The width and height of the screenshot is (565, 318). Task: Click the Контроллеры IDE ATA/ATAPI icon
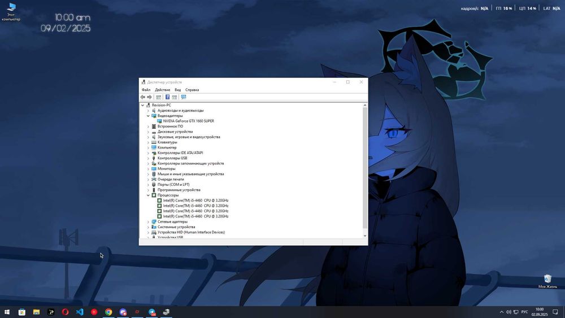coord(154,153)
